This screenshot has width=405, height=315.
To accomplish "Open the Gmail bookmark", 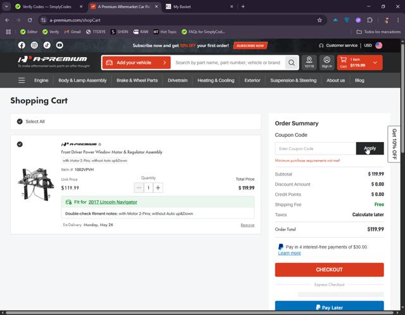I will pyautogui.click(x=73, y=32).
